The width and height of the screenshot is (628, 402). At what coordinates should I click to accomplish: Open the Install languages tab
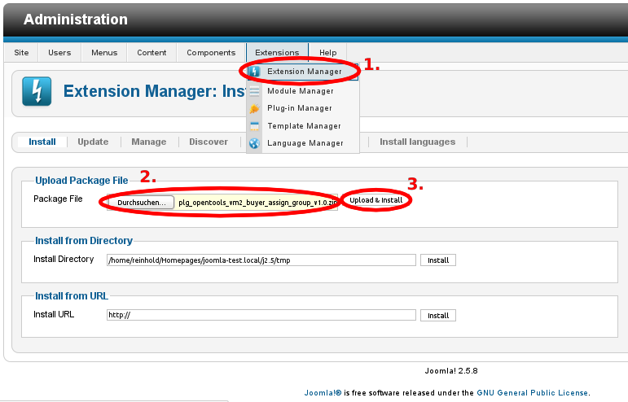(x=417, y=142)
